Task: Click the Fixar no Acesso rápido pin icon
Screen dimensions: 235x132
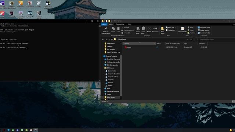Action: (106, 29)
